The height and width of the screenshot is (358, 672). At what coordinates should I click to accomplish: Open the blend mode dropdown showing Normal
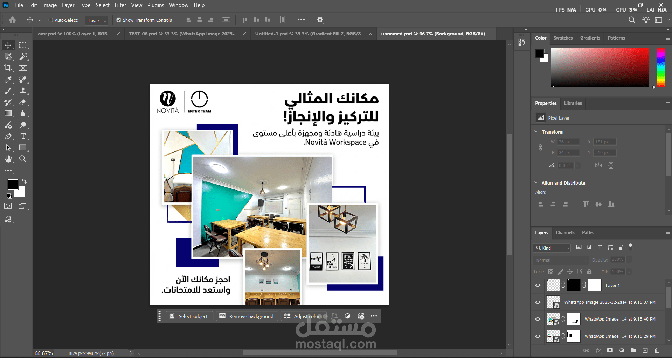(x=560, y=260)
